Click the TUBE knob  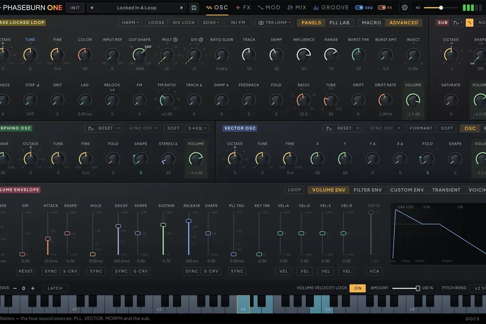point(331,100)
